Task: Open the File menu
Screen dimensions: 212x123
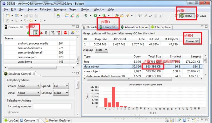Action: pos(6,9)
